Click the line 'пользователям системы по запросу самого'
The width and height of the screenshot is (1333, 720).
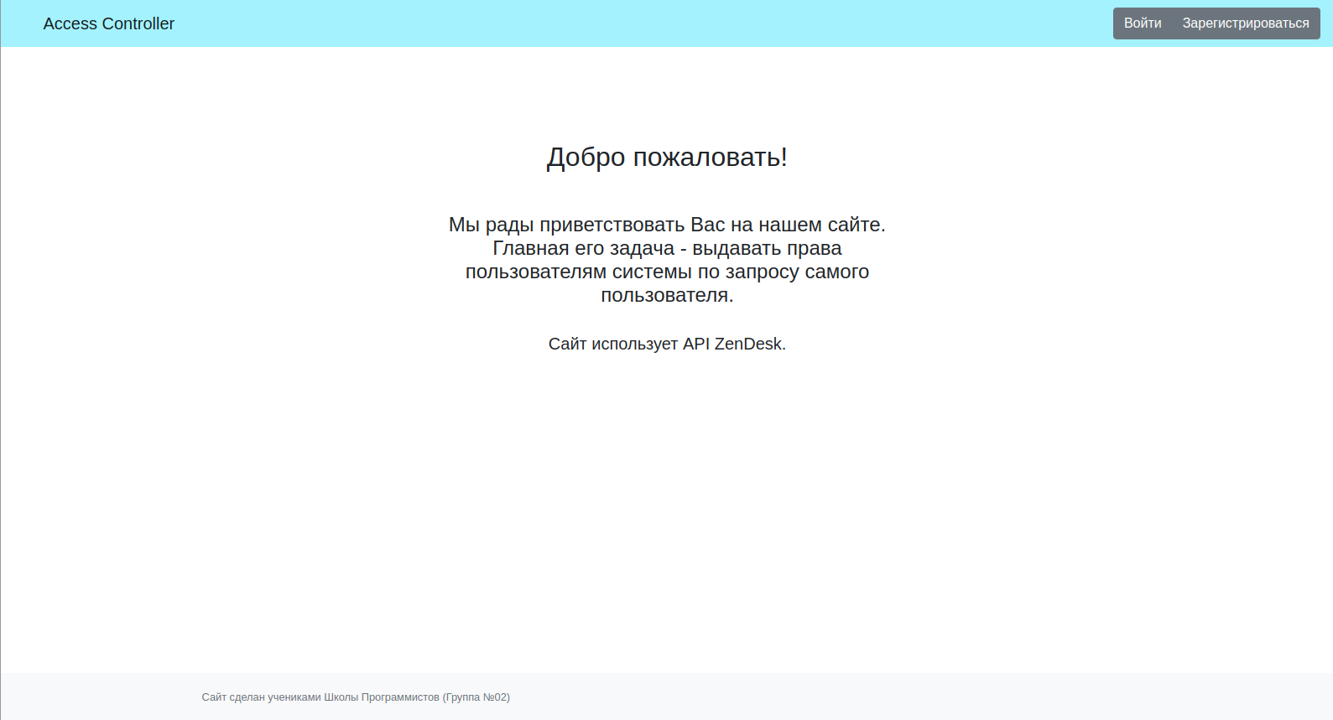coord(667,272)
